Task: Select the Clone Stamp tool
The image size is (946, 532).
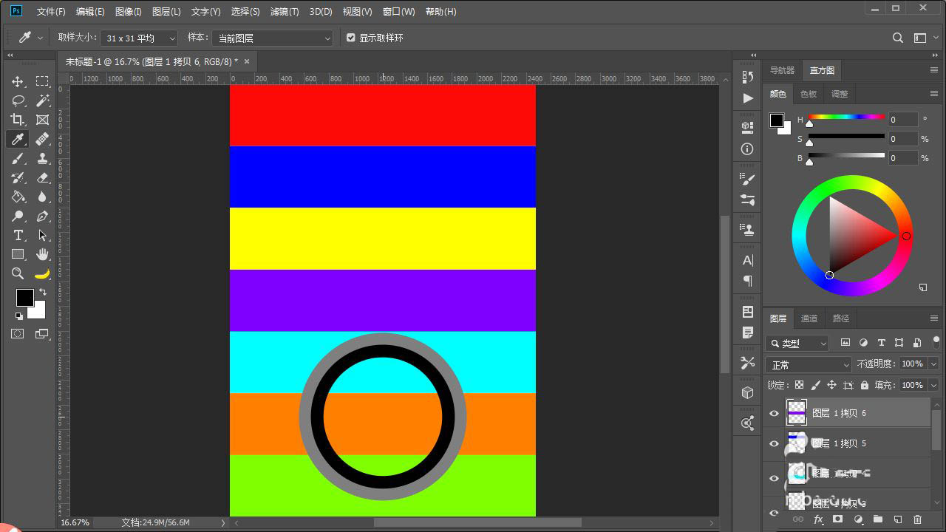Action: click(x=42, y=158)
